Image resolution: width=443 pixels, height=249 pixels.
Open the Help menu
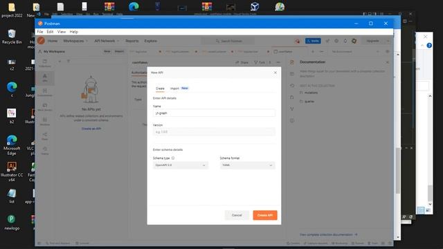[74, 32]
